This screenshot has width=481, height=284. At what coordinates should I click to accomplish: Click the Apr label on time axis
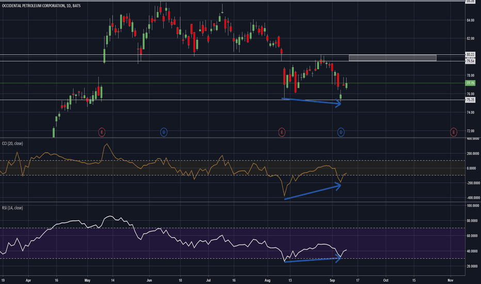(28, 280)
